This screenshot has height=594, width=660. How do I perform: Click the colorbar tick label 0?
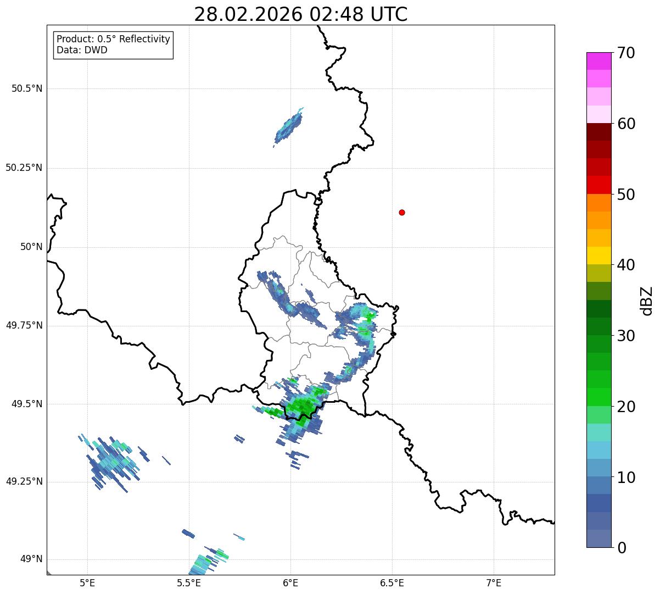622,548
